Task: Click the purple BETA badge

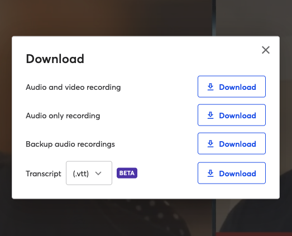Action: click(x=127, y=173)
